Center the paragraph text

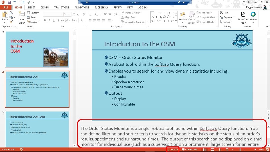coord(94,20)
